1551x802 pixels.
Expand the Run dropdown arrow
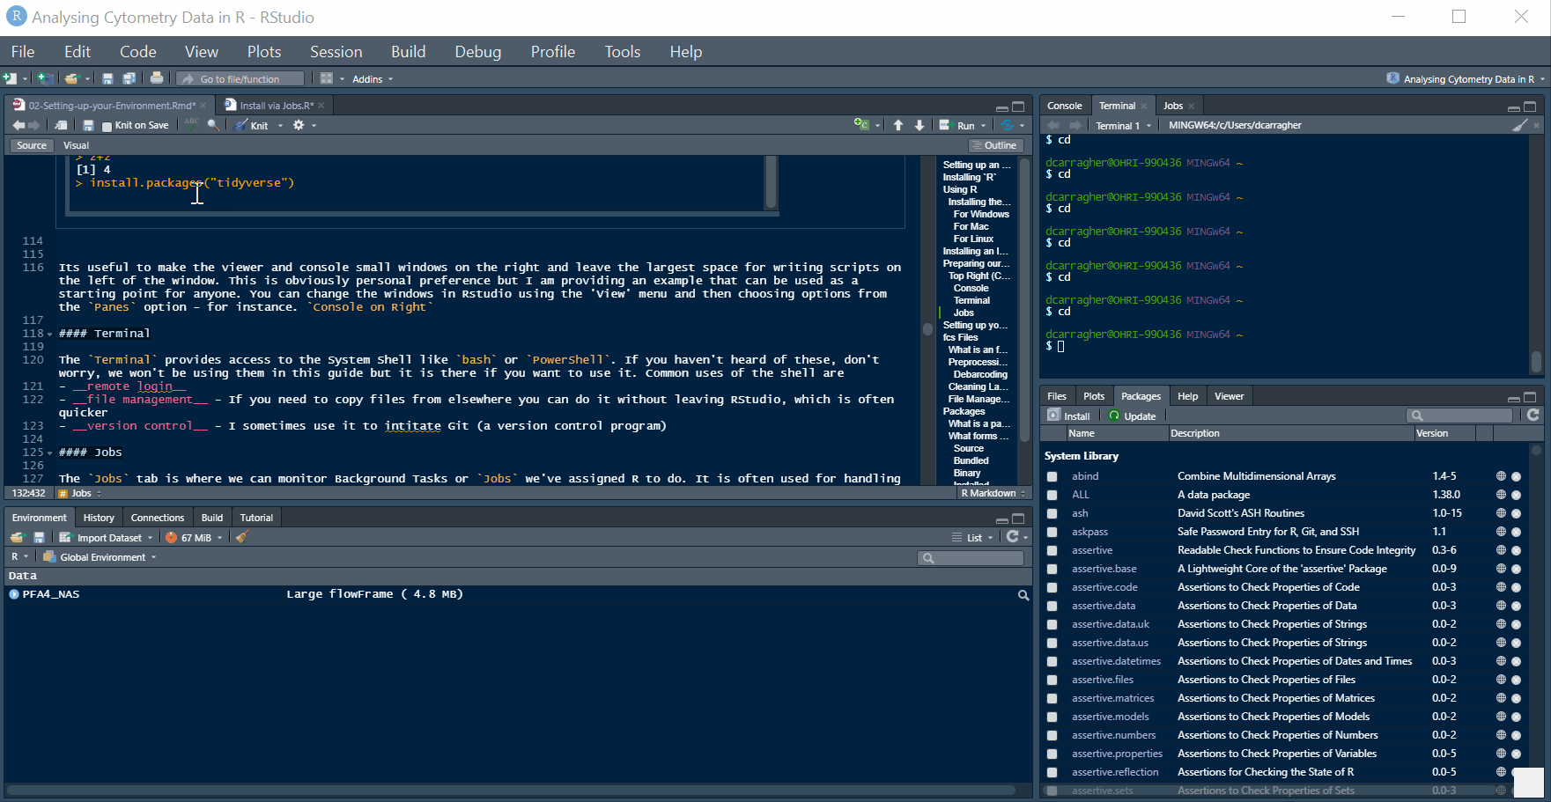coord(984,126)
